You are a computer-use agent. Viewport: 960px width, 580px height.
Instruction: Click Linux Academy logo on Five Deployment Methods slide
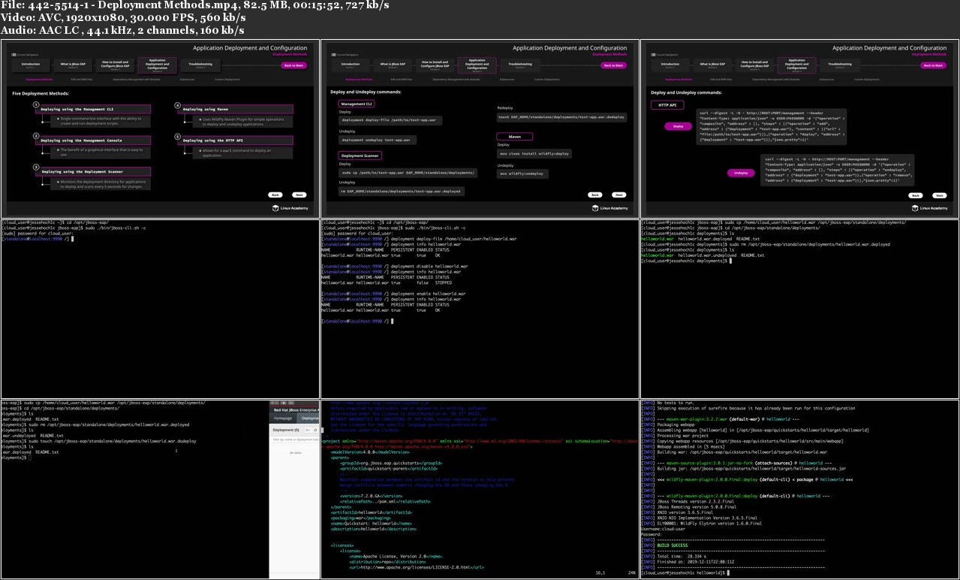point(290,208)
